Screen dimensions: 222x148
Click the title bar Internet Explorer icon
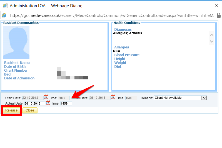(x=5, y=6)
